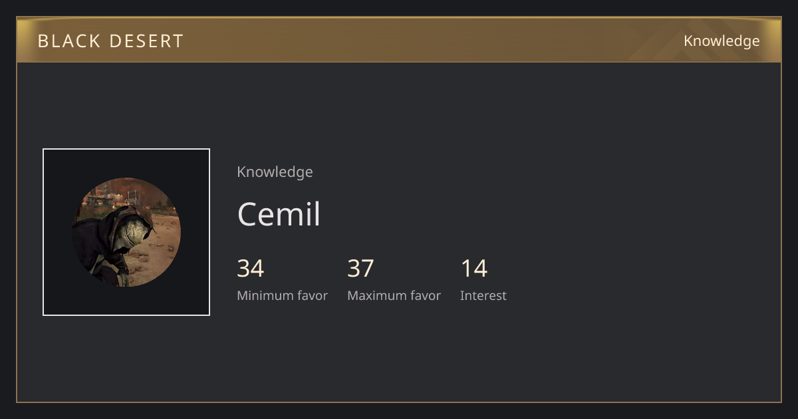Click the Minimum favor label
This screenshot has height=419, width=798.
coord(282,296)
